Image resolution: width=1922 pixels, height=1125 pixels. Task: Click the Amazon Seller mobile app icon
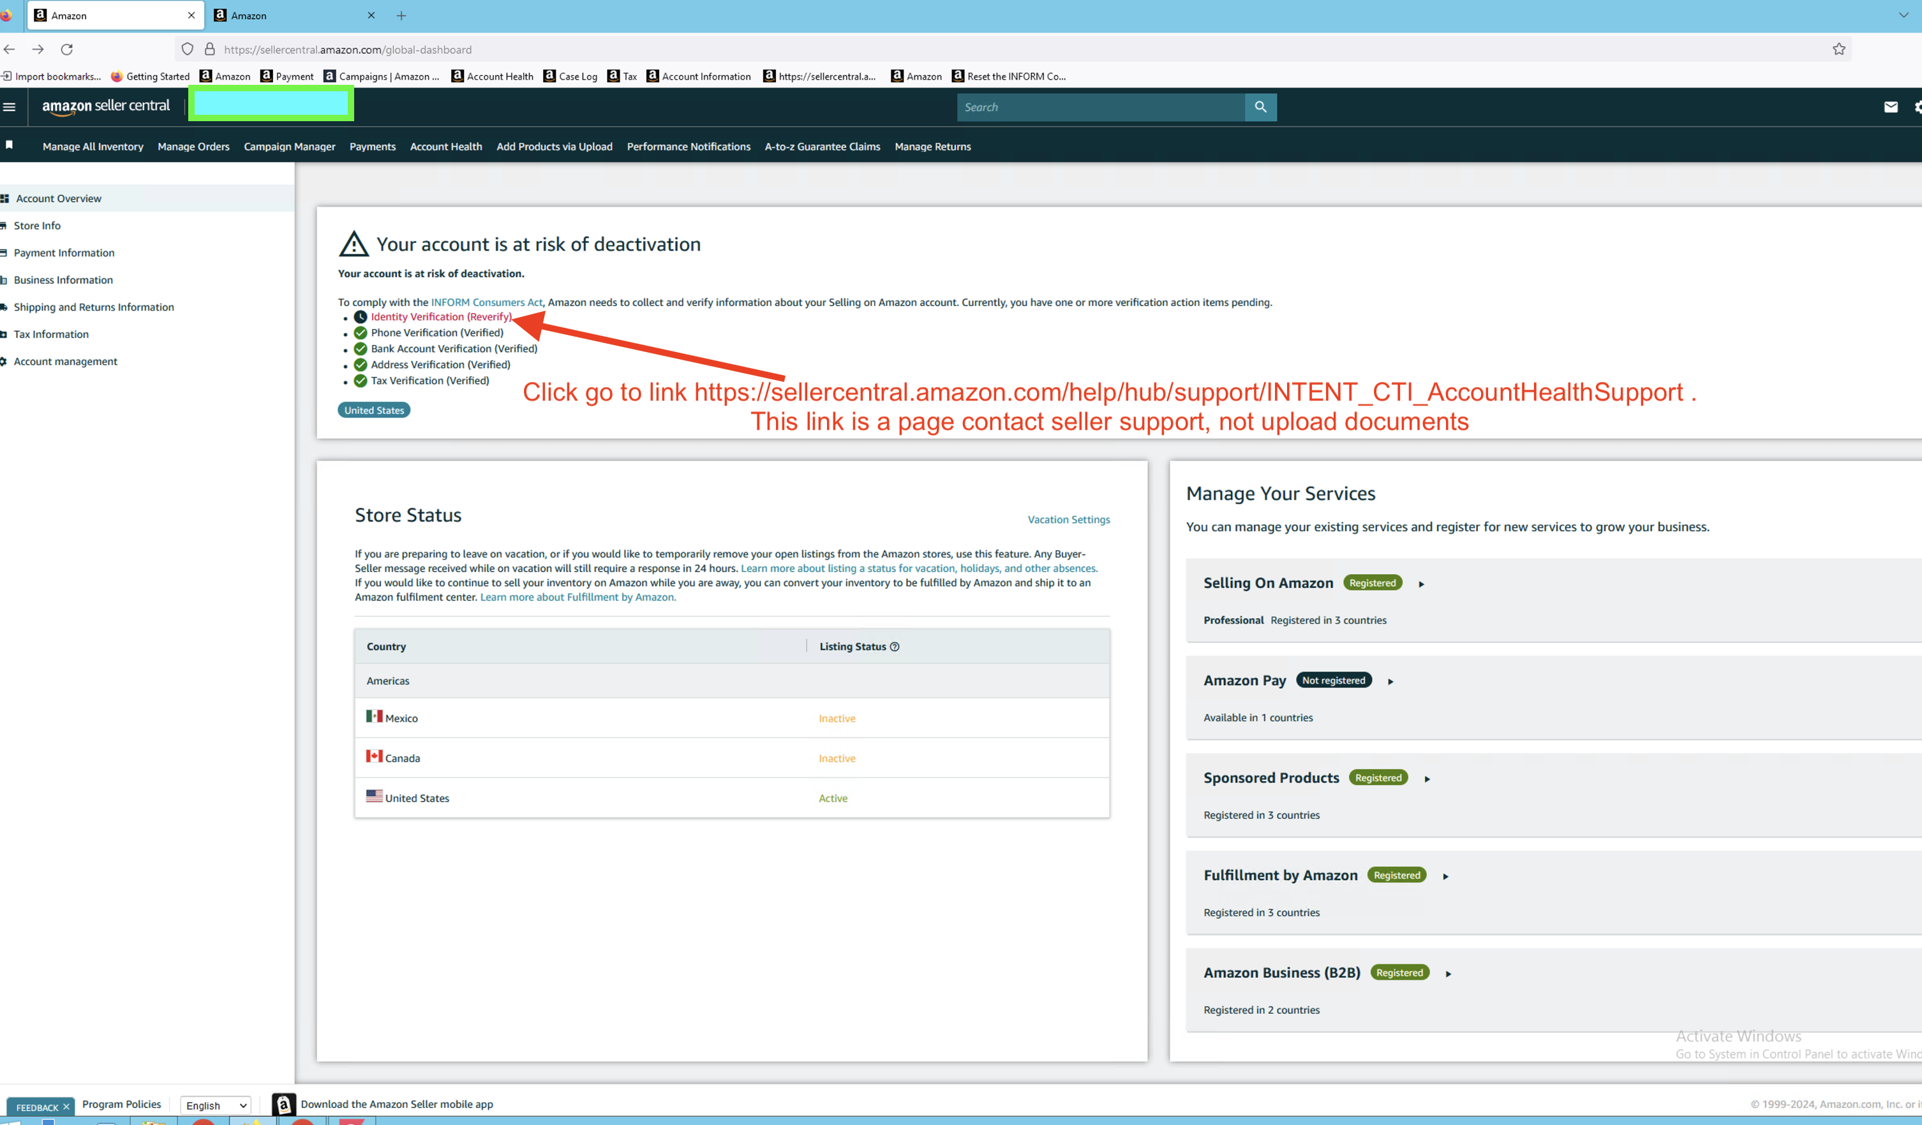283,1104
